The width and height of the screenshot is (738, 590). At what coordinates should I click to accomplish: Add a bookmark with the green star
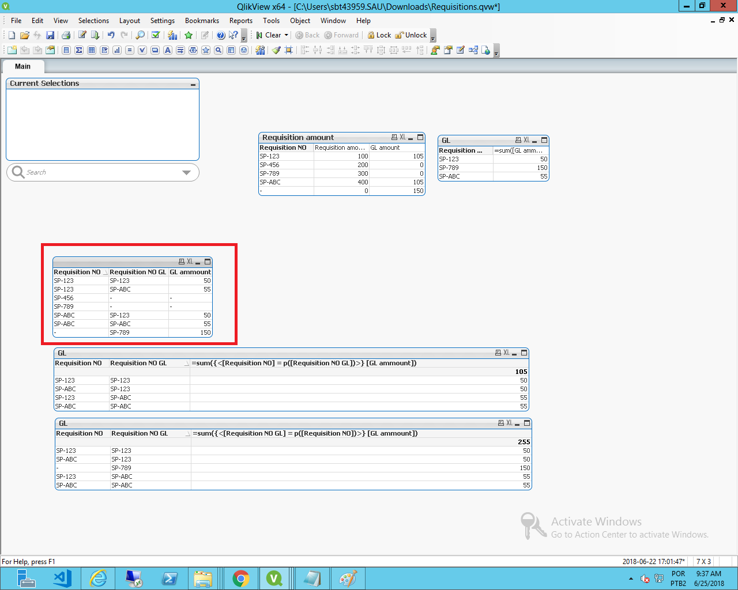click(x=189, y=35)
